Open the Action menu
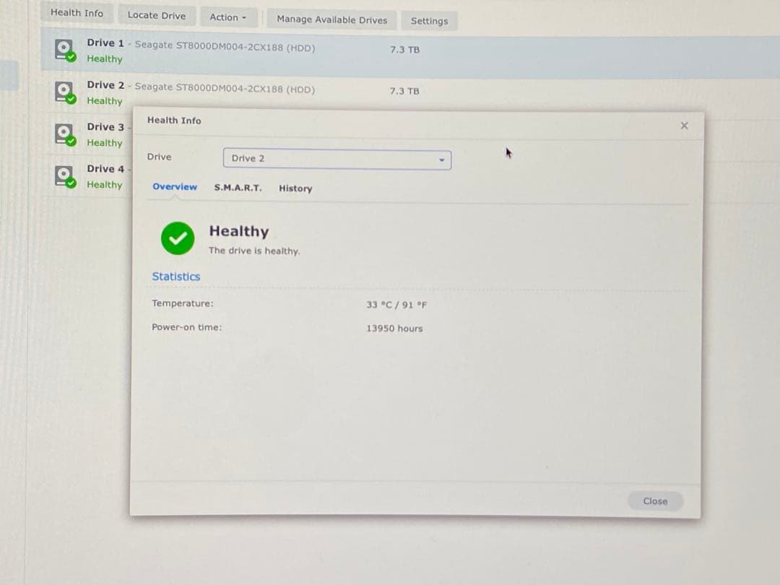780x585 pixels. tap(229, 17)
